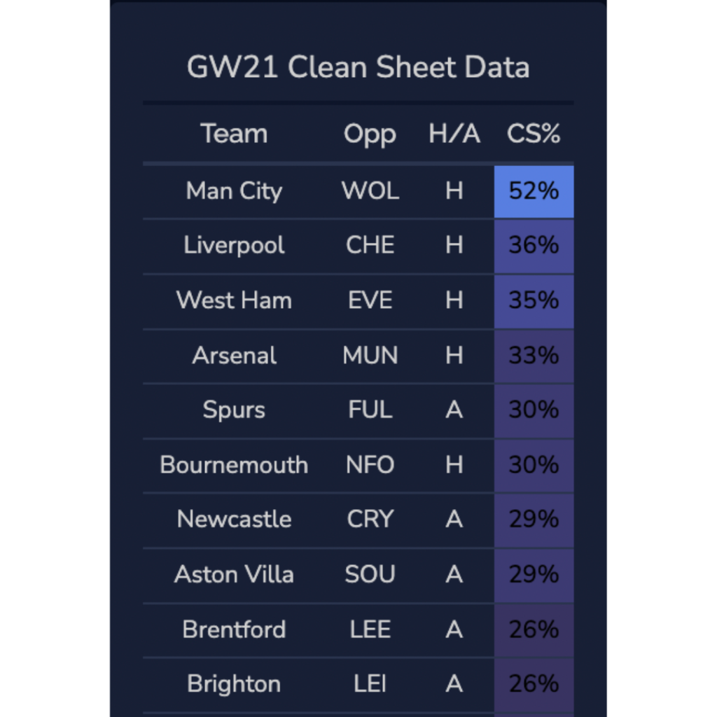Click Man City's 52% clean sheet cell
This screenshot has width=717, height=717.
tap(534, 191)
